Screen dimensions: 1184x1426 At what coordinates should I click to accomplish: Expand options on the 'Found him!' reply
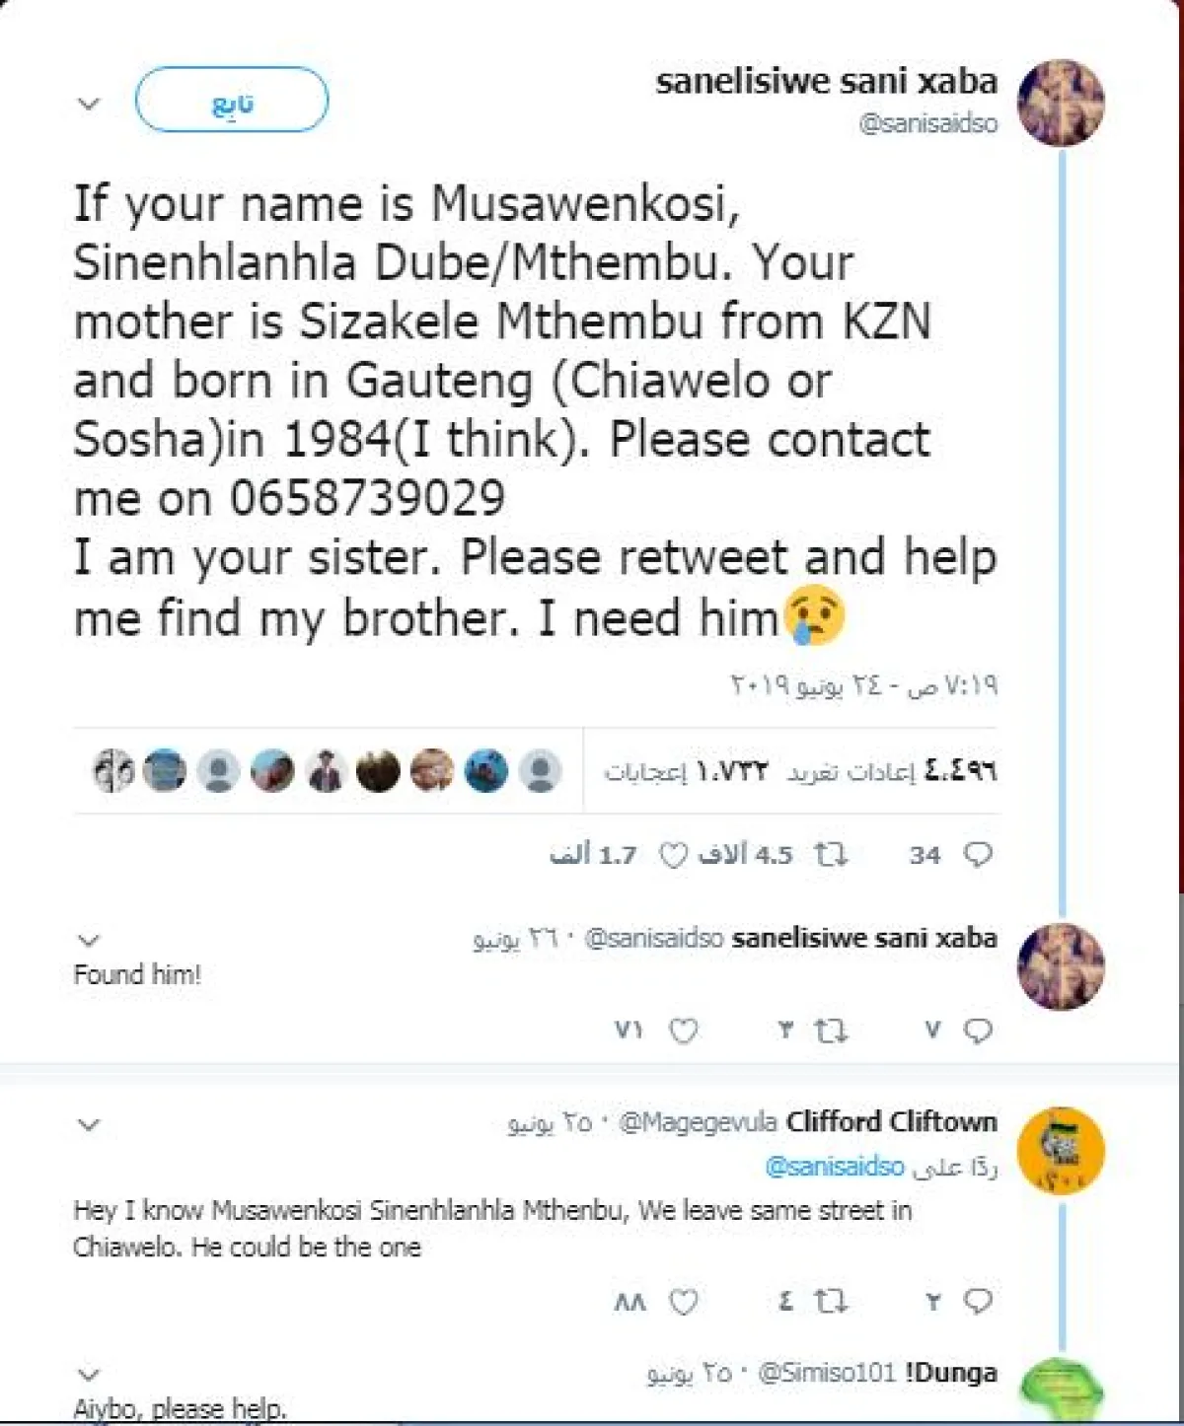(x=89, y=940)
